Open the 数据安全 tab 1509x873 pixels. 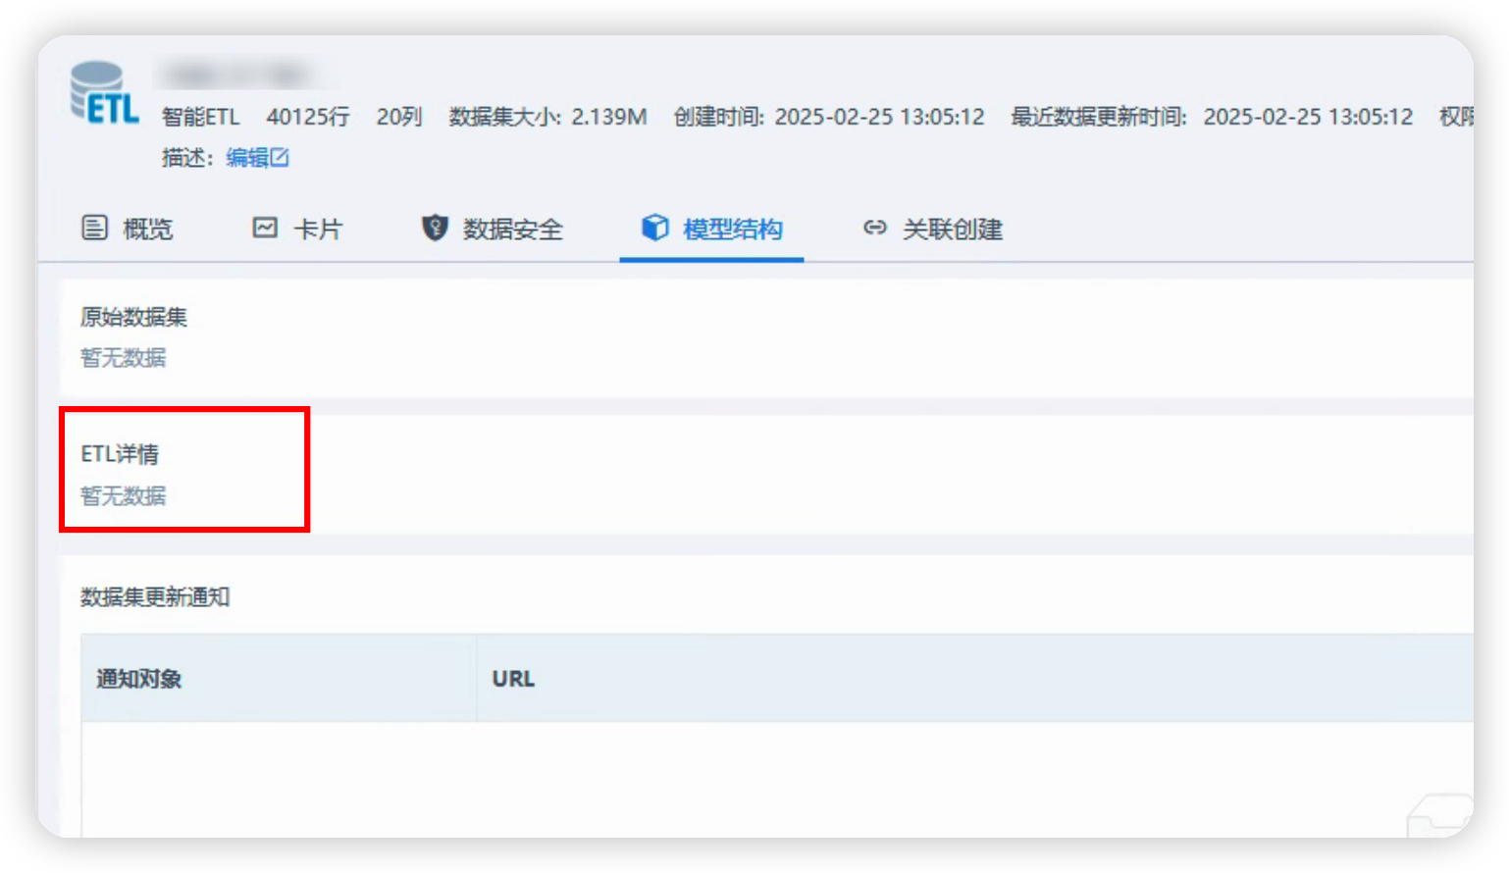tap(492, 229)
